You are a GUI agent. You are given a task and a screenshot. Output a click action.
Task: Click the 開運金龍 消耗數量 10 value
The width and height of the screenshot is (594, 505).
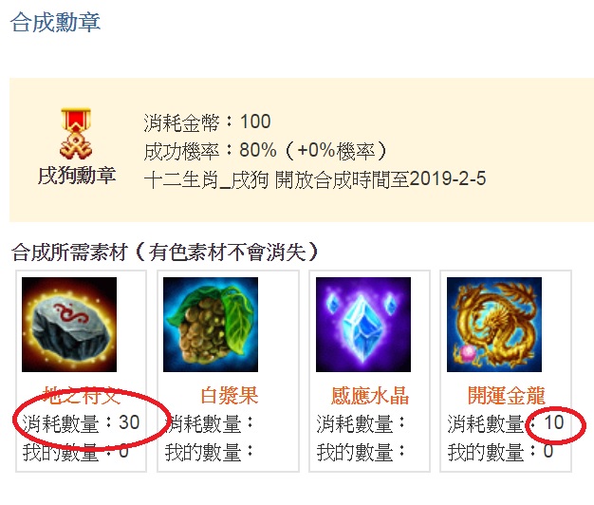click(554, 422)
